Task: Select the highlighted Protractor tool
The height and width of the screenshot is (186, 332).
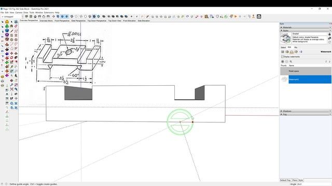Action: point(11,71)
